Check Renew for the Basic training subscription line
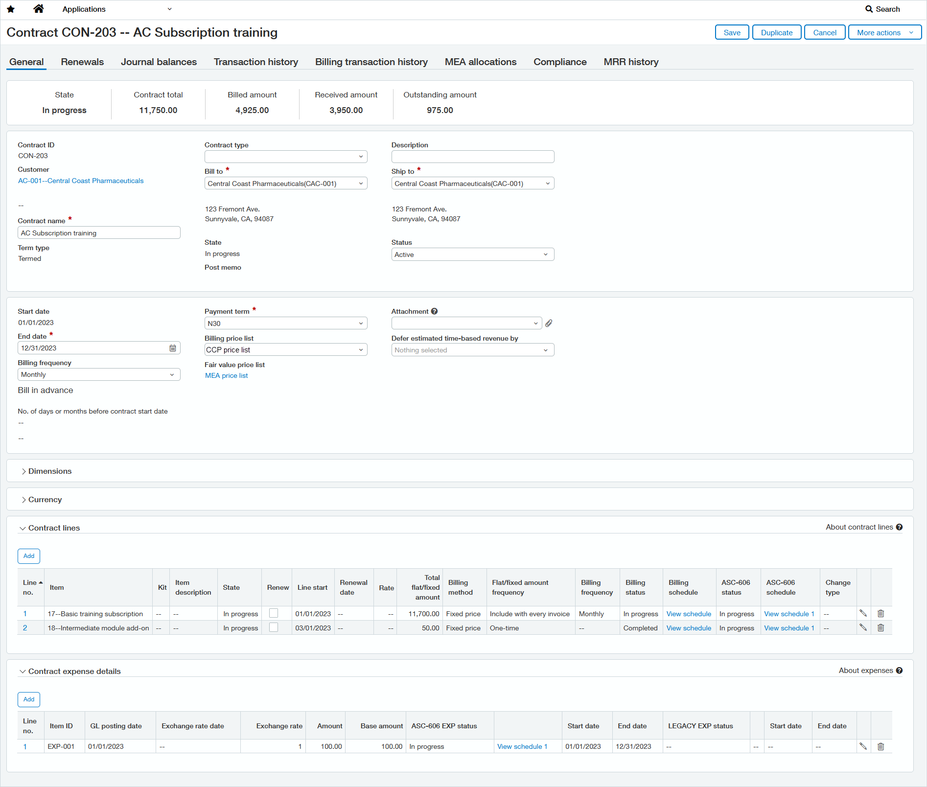 [x=274, y=613]
